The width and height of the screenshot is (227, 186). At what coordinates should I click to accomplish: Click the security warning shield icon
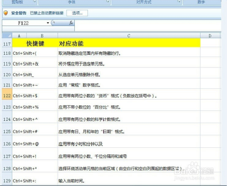tap(6, 13)
